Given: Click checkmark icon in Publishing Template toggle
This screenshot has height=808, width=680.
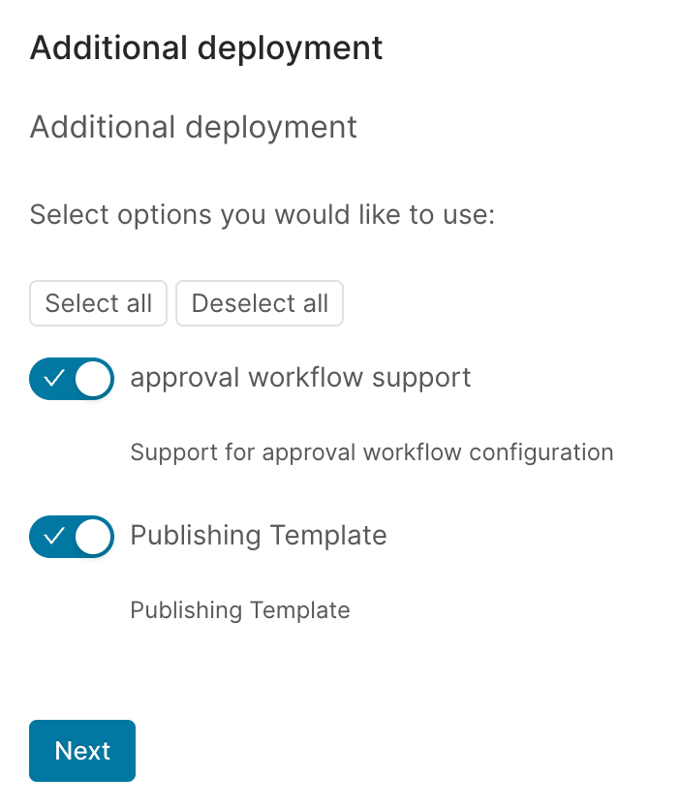Looking at the screenshot, I should click(54, 537).
